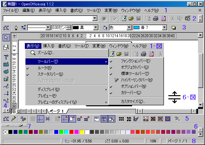205x145 pixels.
Task: Uncheck ファンクションバー(F) in the toolbar submenu
Action: click(x=136, y=61)
